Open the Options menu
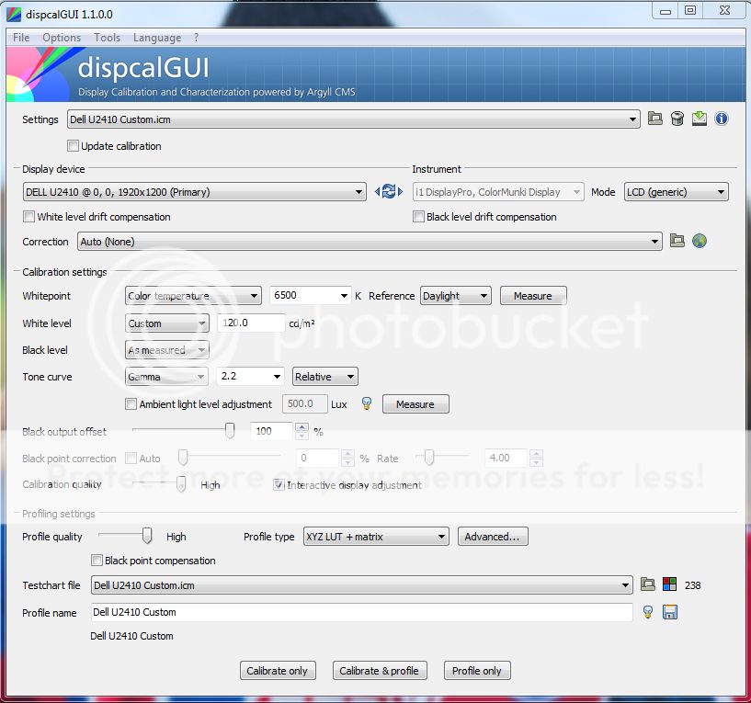751x703 pixels. (x=62, y=38)
